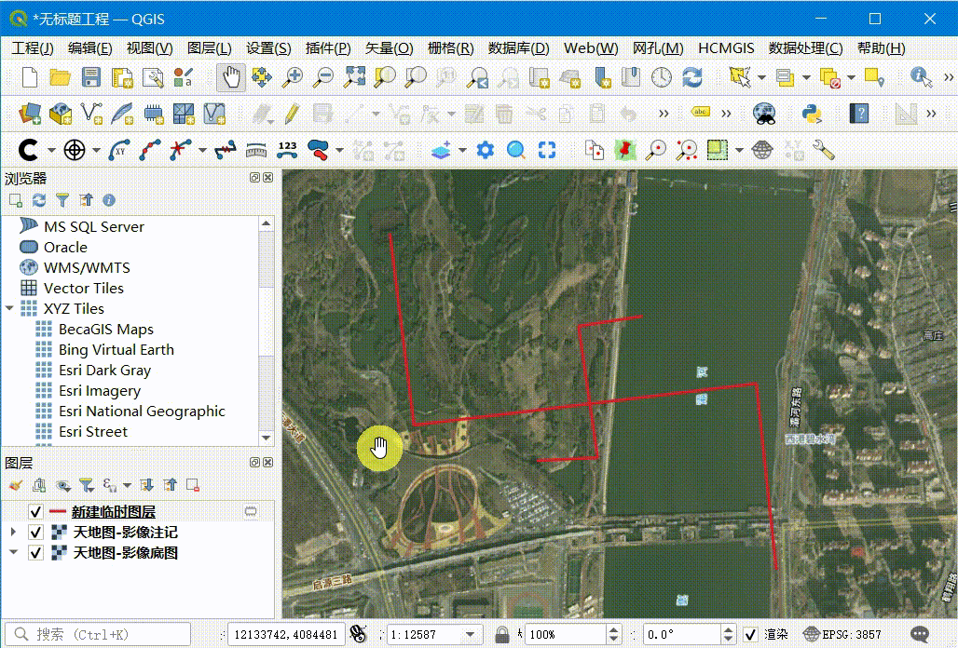Toggle visibility of 新建临时图层
Image resolution: width=958 pixels, height=648 pixels.
35,512
